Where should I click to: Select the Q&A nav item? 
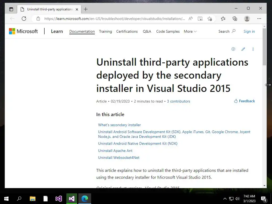tap(147, 31)
